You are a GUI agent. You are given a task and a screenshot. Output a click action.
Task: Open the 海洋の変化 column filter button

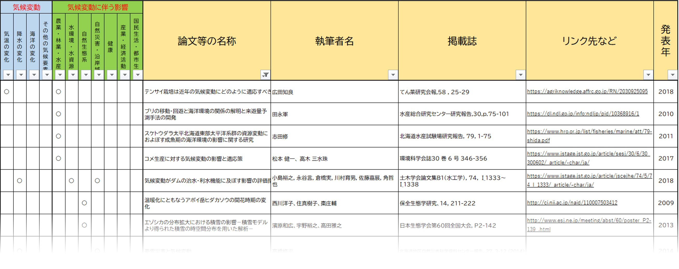coord(34,75)
